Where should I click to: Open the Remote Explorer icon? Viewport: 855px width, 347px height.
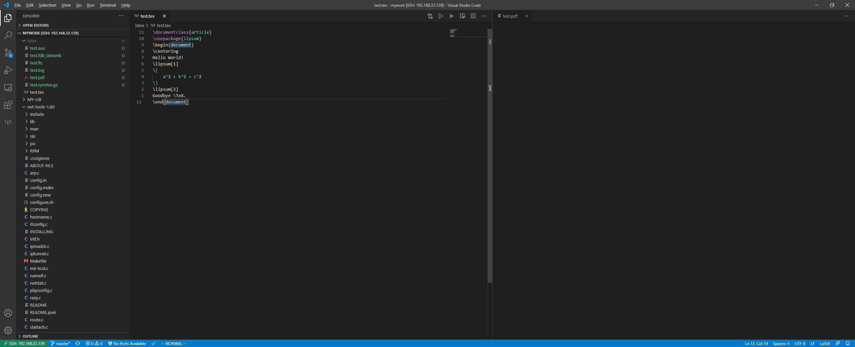coord(8,88)
